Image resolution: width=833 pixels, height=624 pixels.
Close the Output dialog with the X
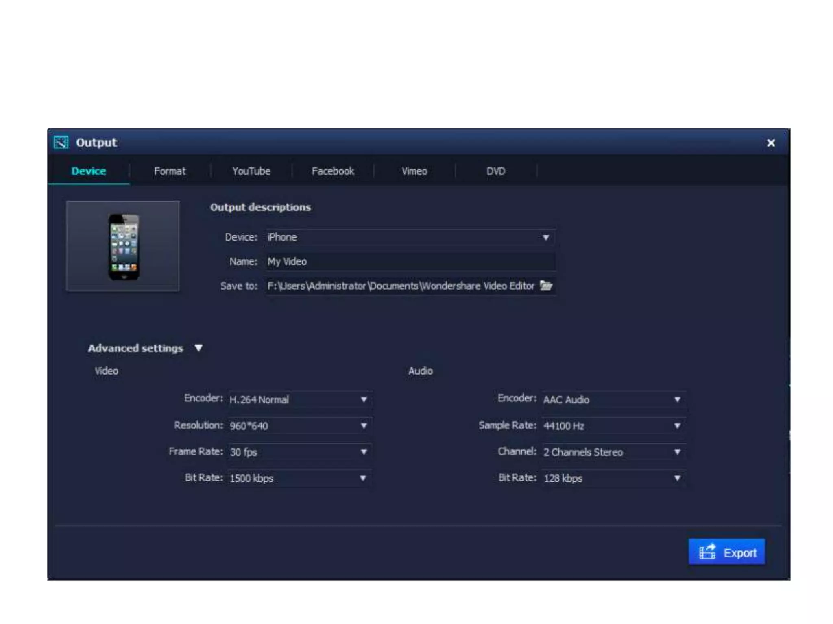coord(770,143)
